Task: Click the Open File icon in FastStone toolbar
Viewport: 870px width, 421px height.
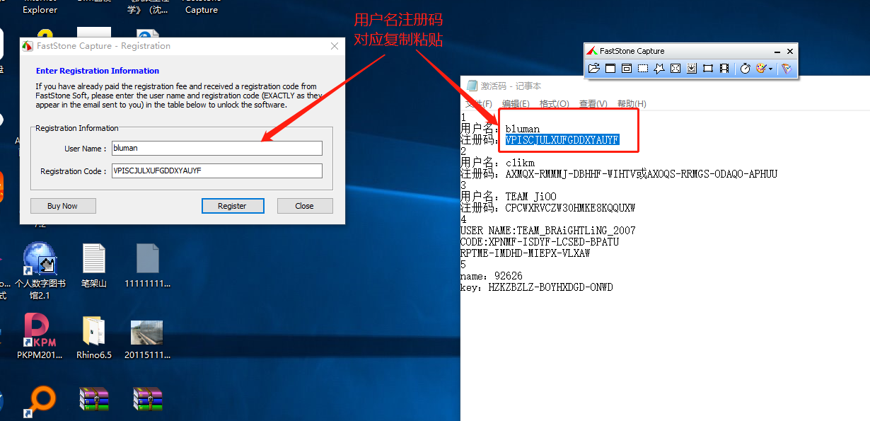Action: 594,68
